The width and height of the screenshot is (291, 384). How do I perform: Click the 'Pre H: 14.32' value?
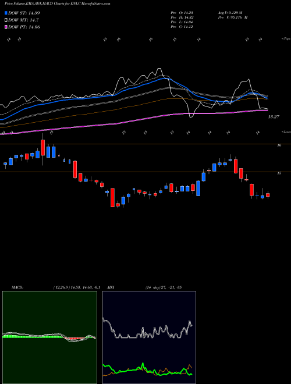click(182, 17)
